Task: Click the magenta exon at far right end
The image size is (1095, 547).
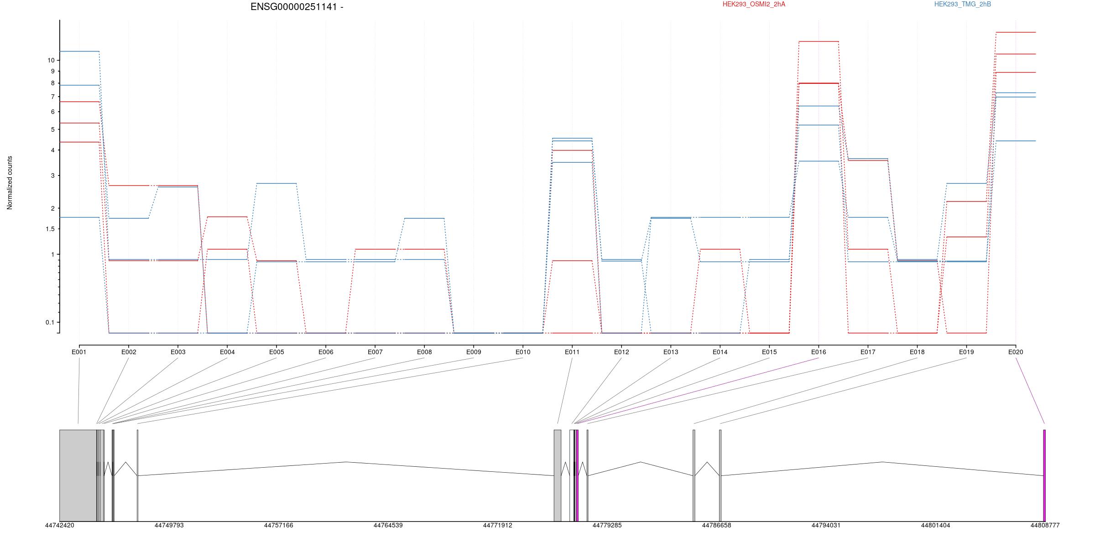Action: pos(1044,475)
